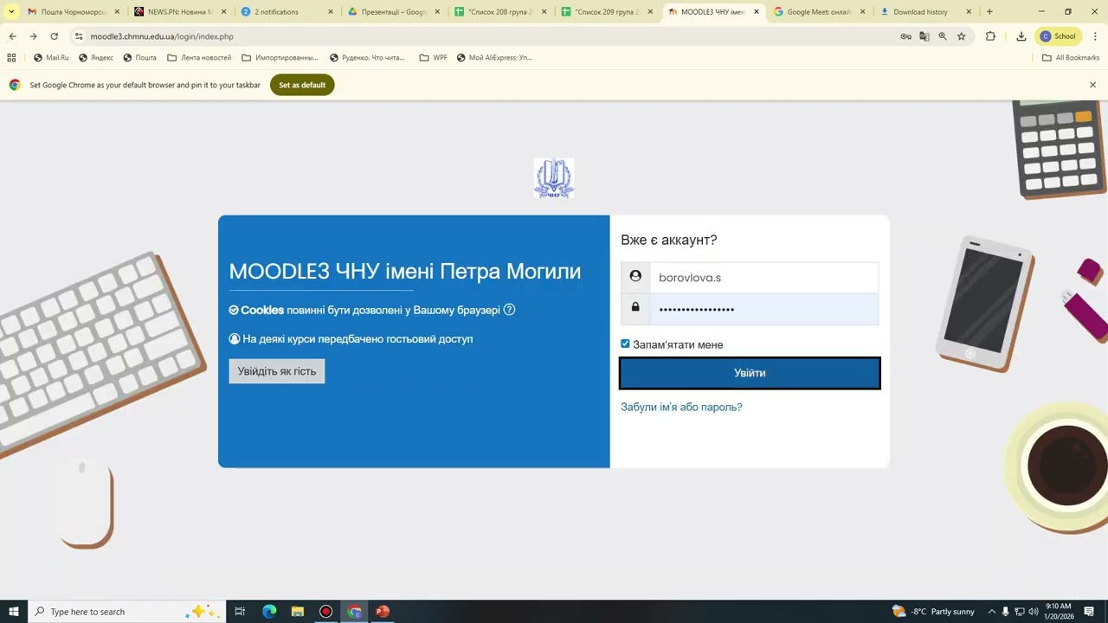Open Забули ім'я або пароль link
The height and width of the screenshot is (623, 1108).
[681, 407]
